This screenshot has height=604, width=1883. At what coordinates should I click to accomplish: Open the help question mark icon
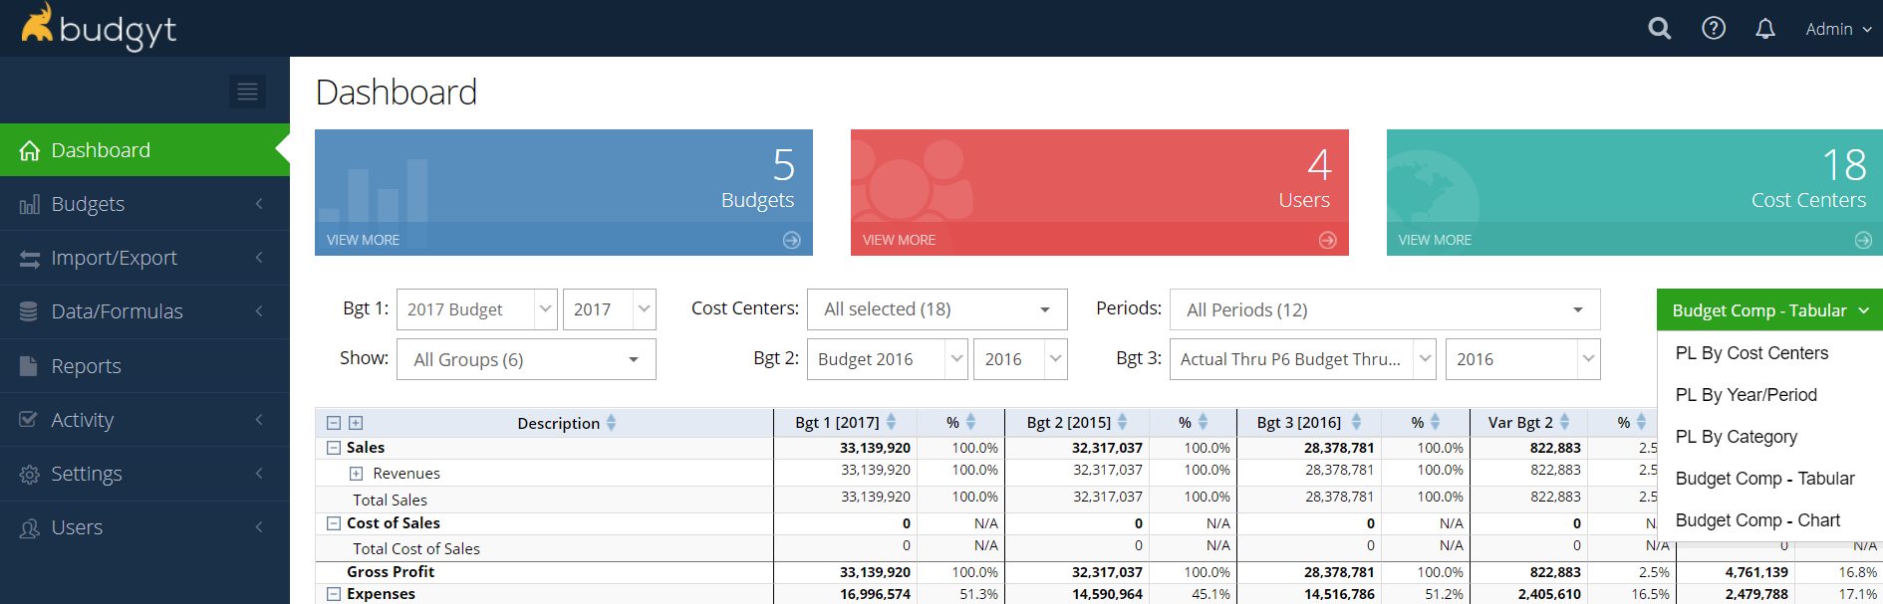(x=1713, y=29)
